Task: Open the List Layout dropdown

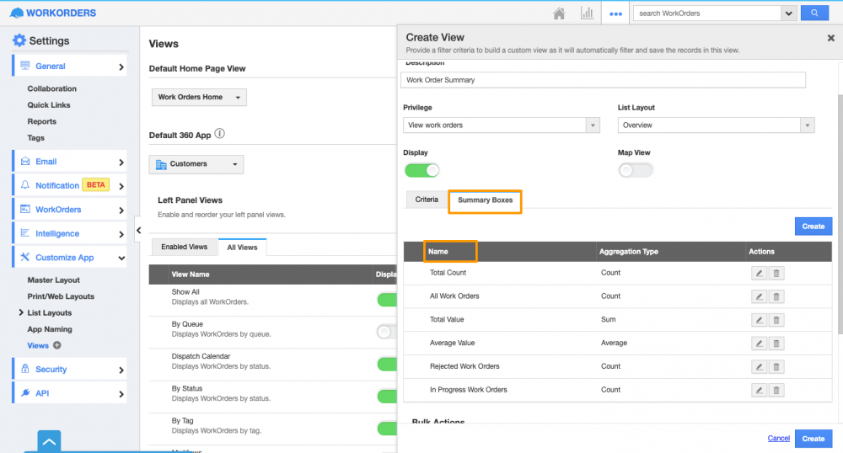Action: point(716,125)
